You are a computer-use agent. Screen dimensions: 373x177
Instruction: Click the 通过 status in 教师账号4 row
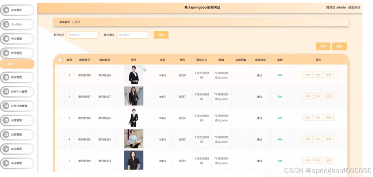259,161
